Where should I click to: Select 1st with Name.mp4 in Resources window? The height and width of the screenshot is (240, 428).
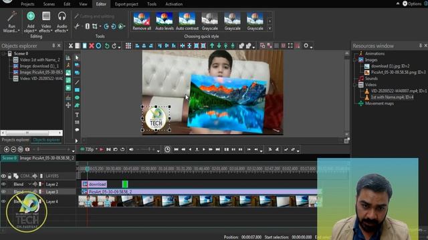pos(392,97)
